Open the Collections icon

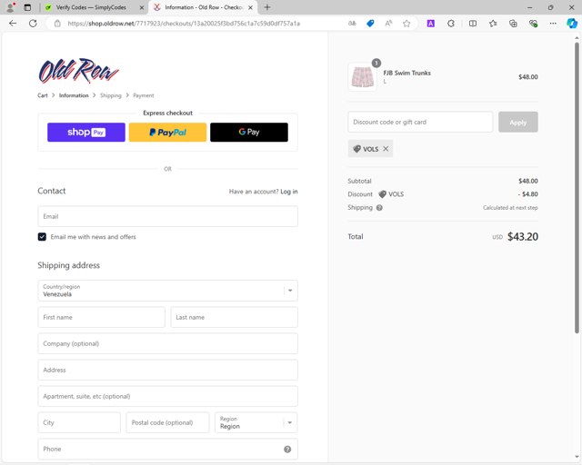513,24
